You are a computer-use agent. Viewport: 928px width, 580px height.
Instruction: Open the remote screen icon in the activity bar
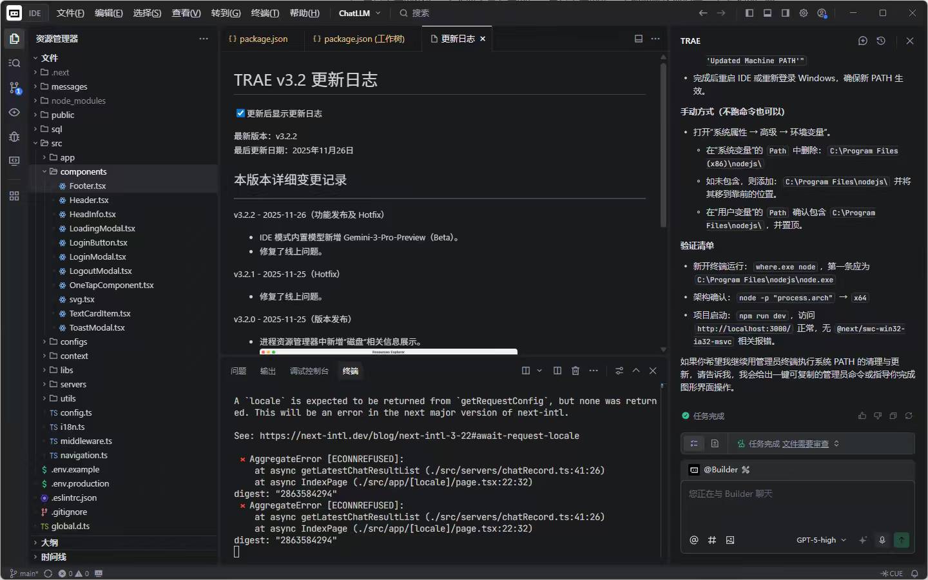[14, 161]
